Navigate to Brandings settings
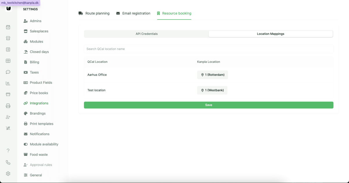Viewport: 349px width, 183px height. 38,113
